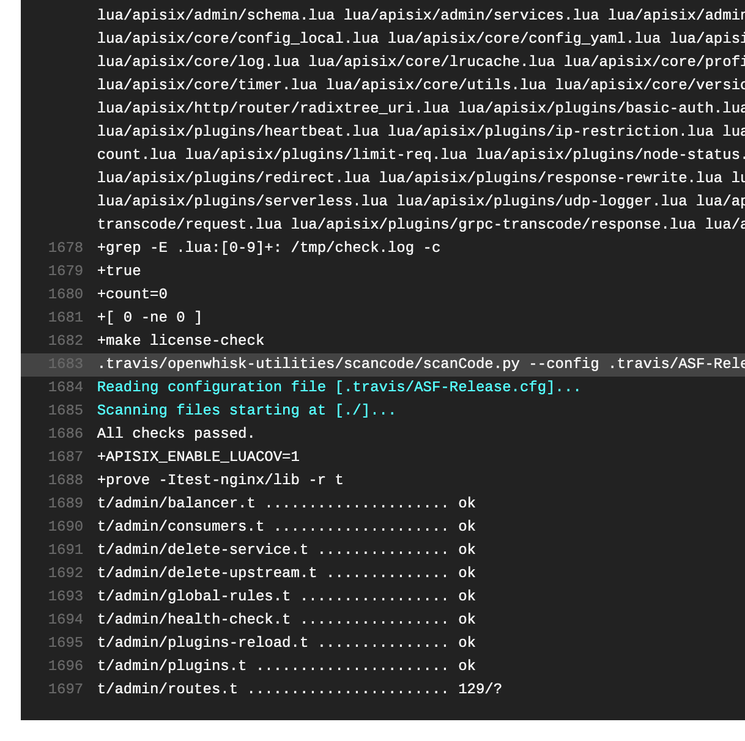Click line number 1679

(65, 271)
